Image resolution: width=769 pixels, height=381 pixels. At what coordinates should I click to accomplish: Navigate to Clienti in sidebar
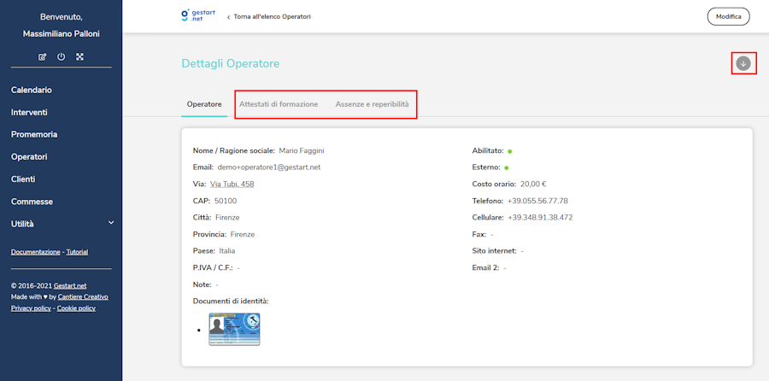click(x=25, y=179)
